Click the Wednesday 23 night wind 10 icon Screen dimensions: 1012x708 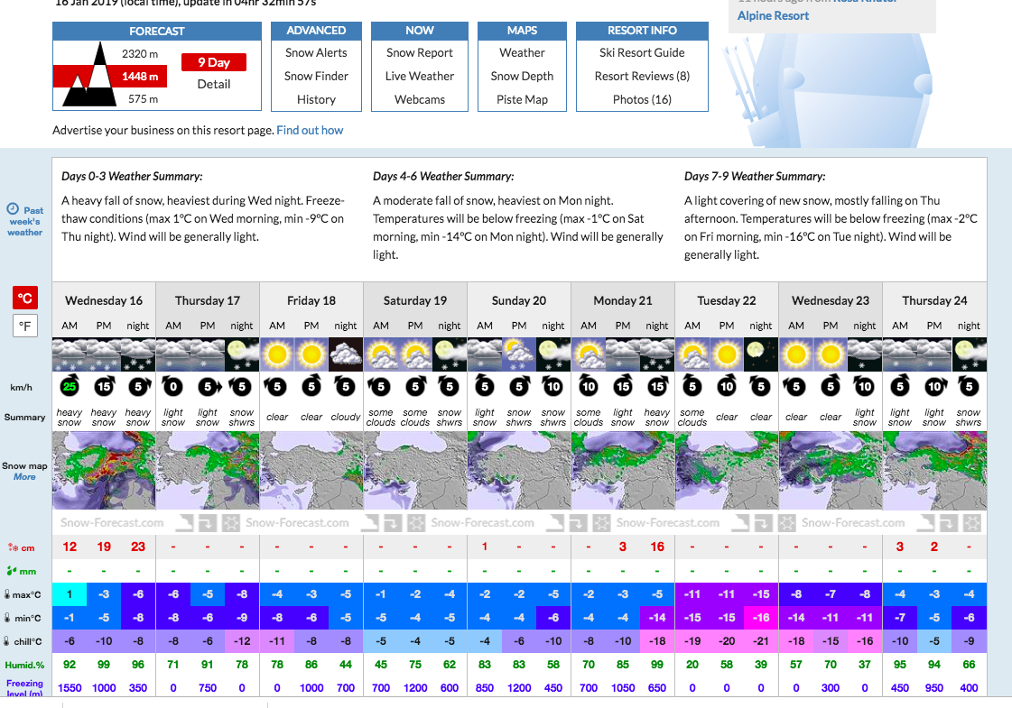pos(865,386)
